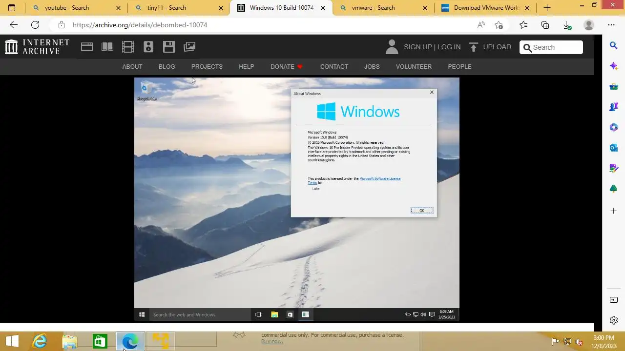625x351 pixels.
Task: Open Internet Archive Web icon
Action: pos(87,47)
